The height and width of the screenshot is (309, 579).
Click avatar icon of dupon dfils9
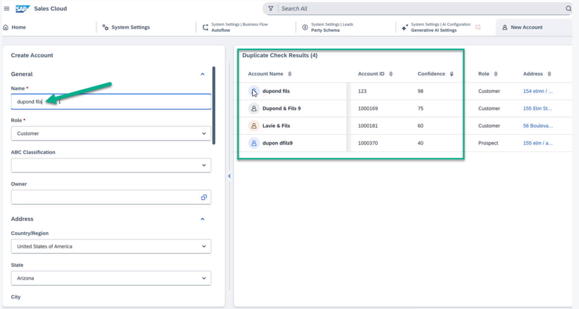[x=254, y=143]
